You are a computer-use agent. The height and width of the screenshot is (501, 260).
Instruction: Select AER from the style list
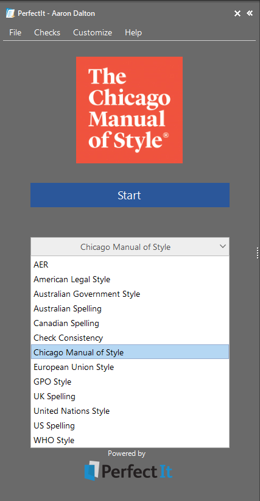click(x=130, y=265)
